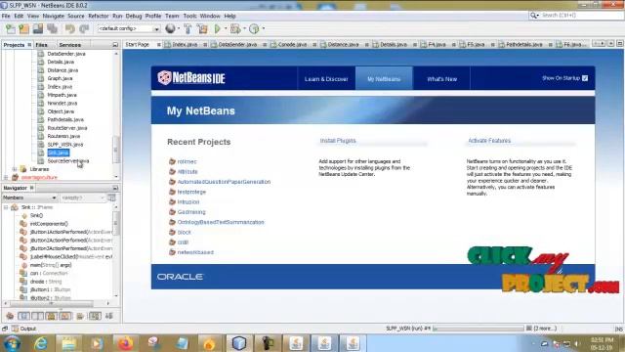625x352 pixels.
Task: Minimize the Navigator panel window group
Action: [x=115, y=188]
